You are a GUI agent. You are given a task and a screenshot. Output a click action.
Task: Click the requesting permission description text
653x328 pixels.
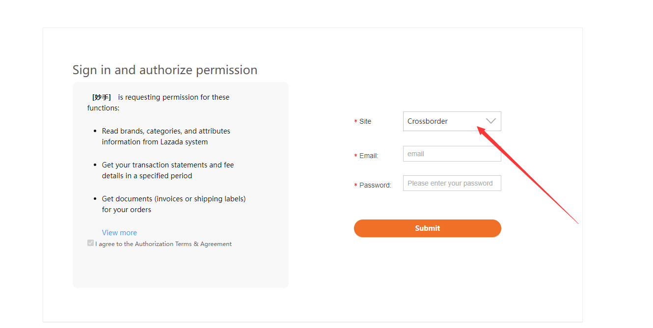click(173, 97)
